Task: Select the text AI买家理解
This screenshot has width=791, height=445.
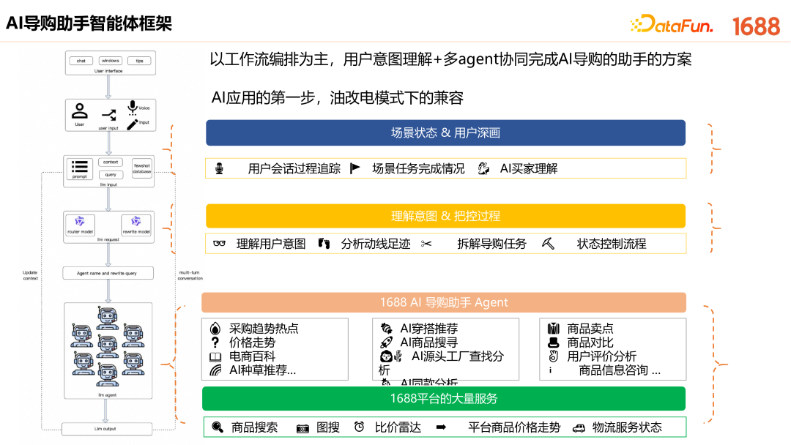Action: pyautogui.click(x=529, y=169)
